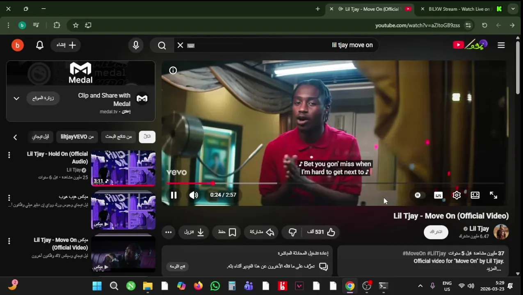Mute the video with speaker icon
Viewport: 523px width, 295px height.
click(194, 195)
